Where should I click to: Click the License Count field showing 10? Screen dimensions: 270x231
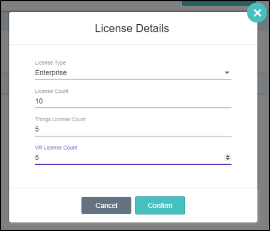(133, 101)
